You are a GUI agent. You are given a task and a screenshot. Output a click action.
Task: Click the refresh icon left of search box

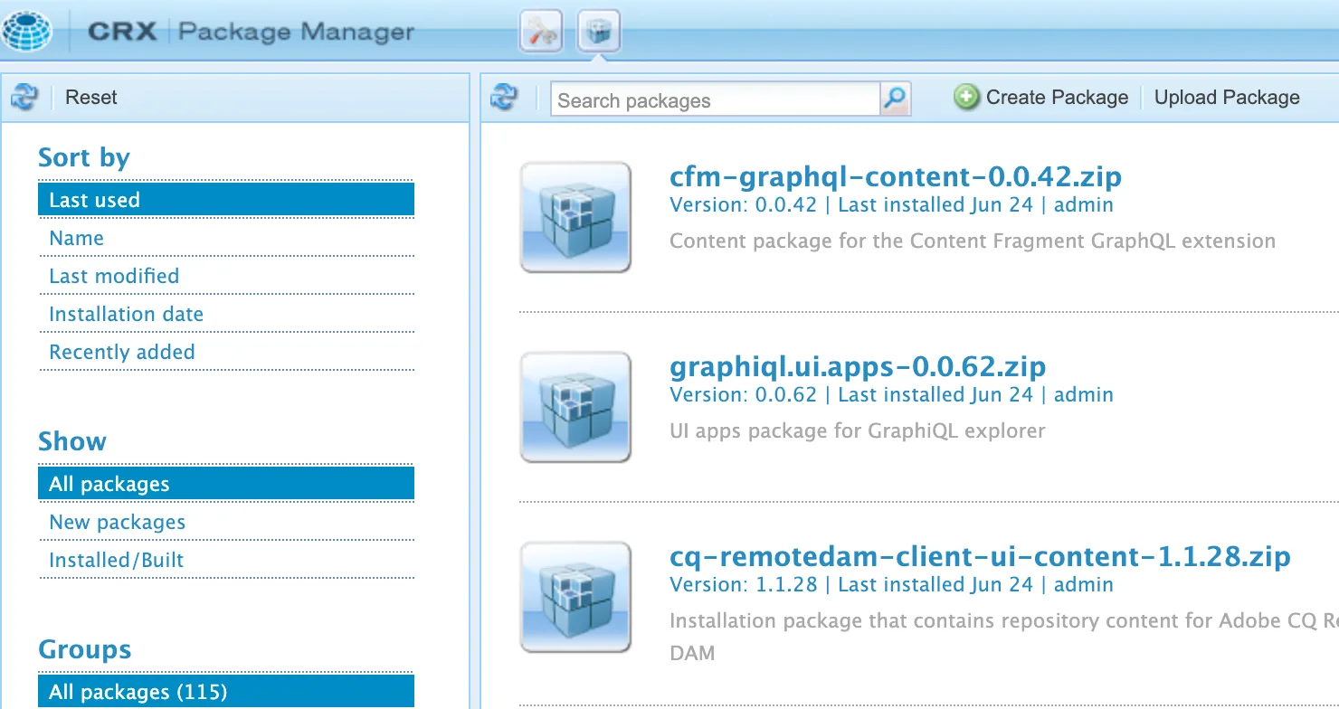click(x=503, y=97)
